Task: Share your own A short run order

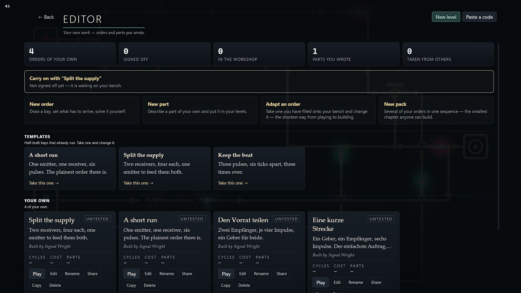Action: (187, 274)
